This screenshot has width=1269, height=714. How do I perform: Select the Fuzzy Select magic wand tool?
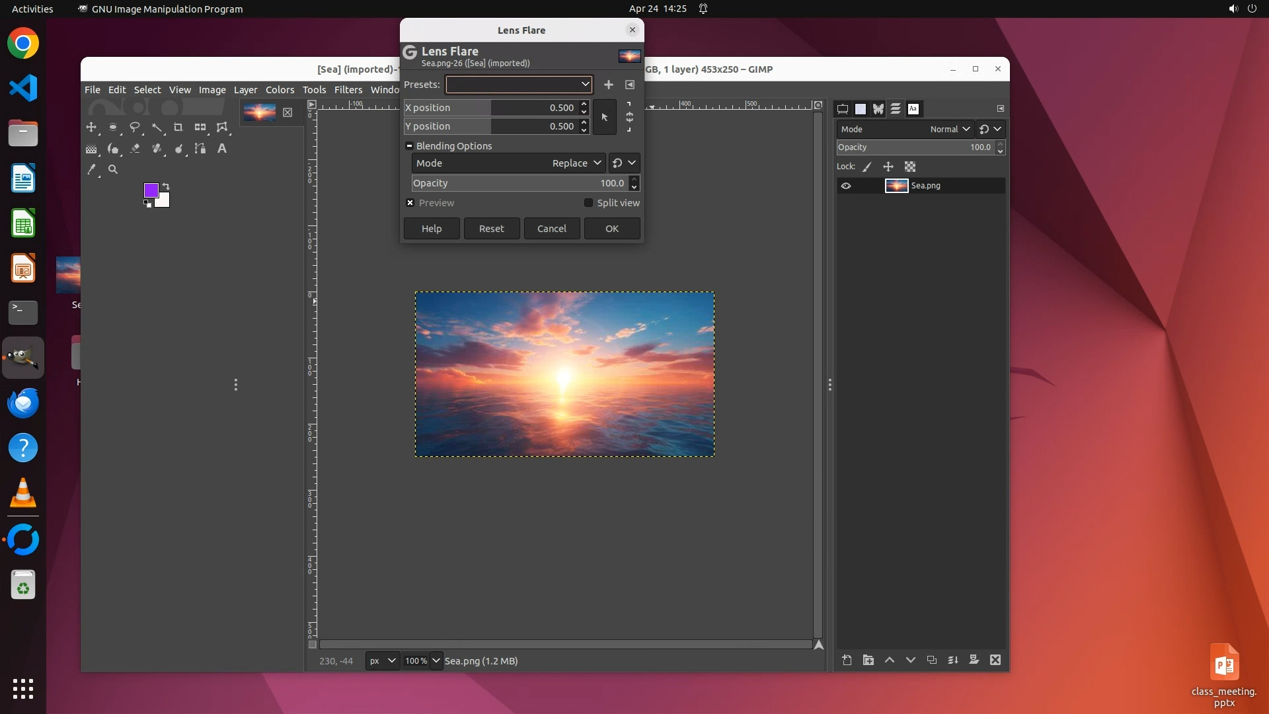157,128
